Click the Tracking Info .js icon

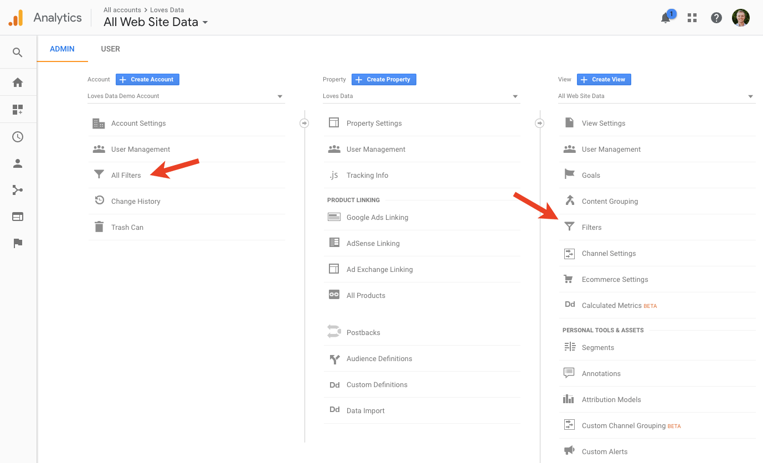coord(334,175)
